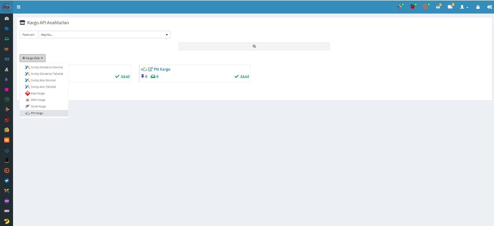This screenshot has width=494, height=226.
Task: Select Ptt Kargo from the dropdown menu
Action: pos(44,113)
